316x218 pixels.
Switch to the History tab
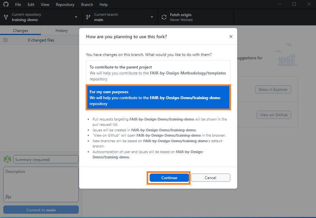coord(61,30)
